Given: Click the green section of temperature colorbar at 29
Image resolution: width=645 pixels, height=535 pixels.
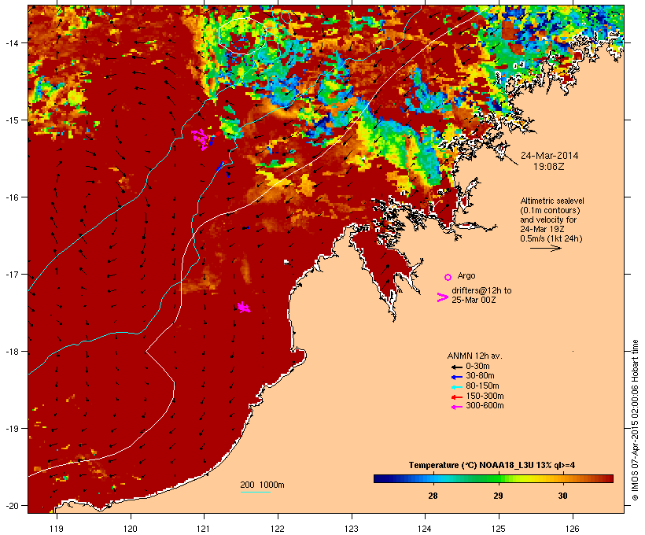Looking at the screenshot, I should coord(498,478).
